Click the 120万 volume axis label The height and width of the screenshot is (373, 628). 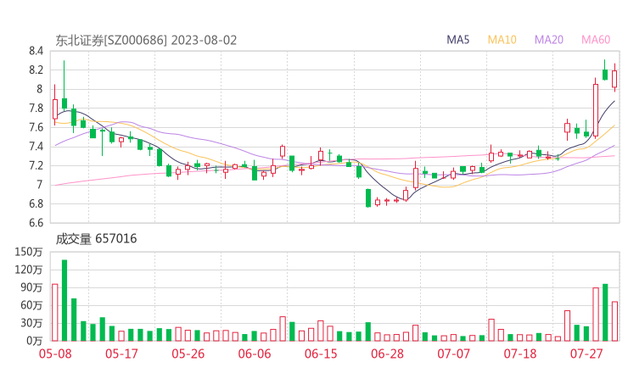tap(29, 270)
